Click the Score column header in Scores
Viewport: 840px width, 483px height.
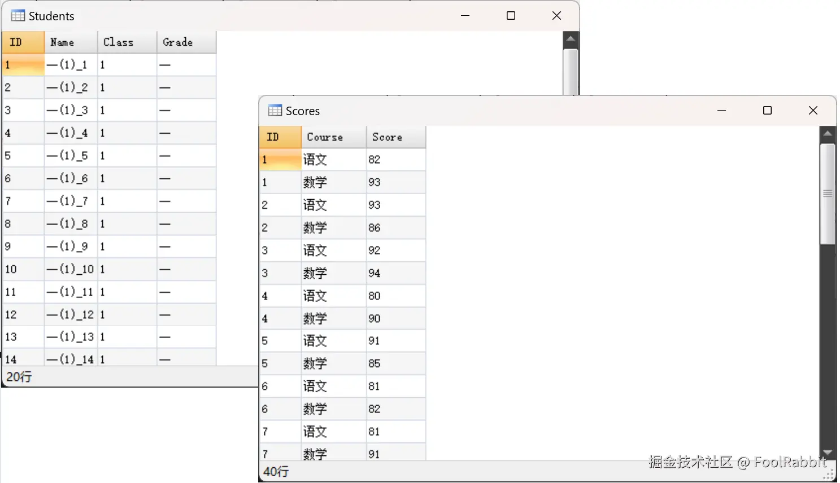click(x=396, y=137)
